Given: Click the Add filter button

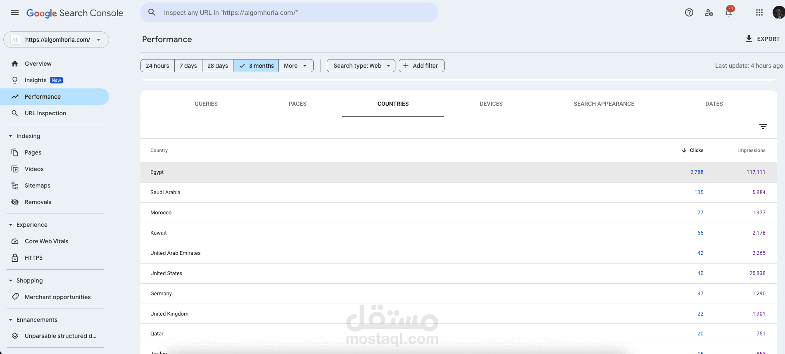Looking at the screenshot, I should click(421, 66).
